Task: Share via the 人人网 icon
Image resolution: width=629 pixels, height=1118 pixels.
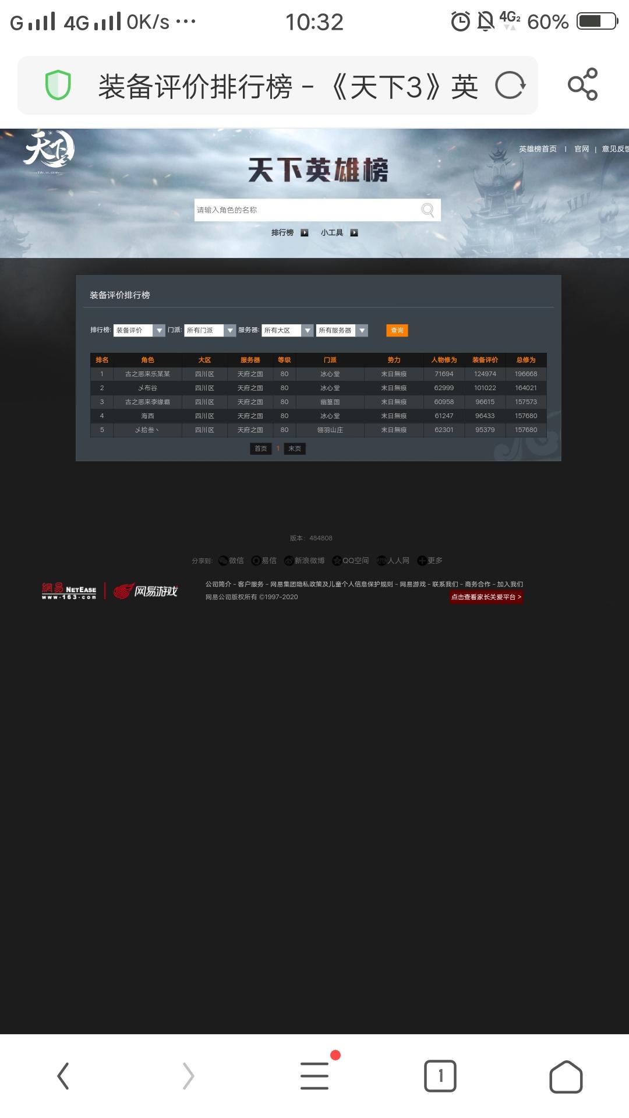Action: (381, 561)
